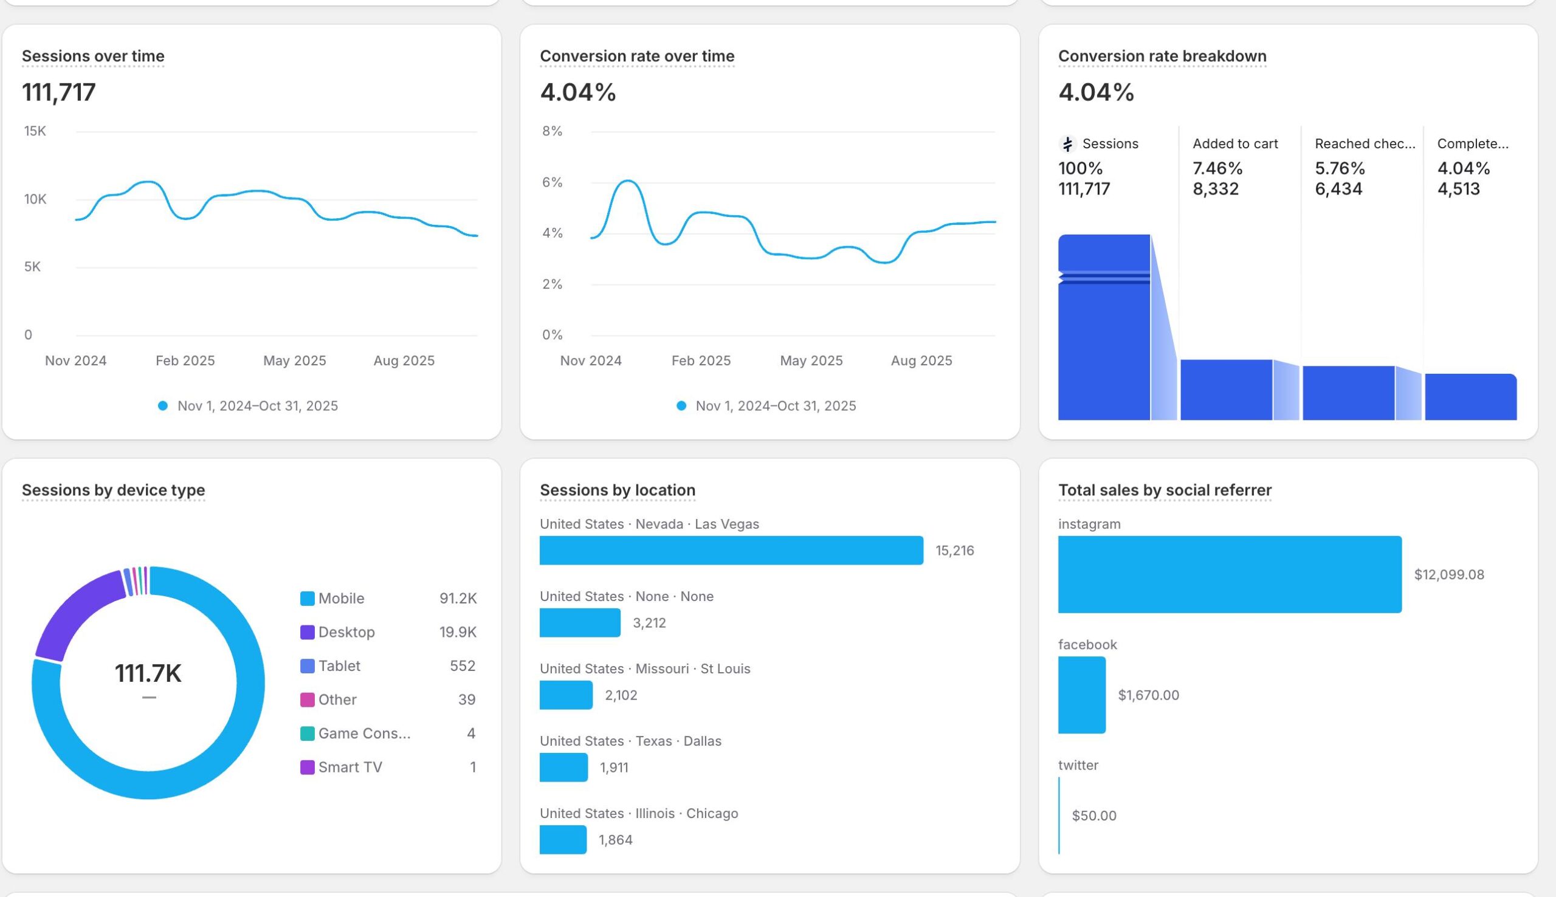The width and height of the screenshot is (1556, 897).
Task: Open the Conversion rate over time title
Action: (637, 56)
